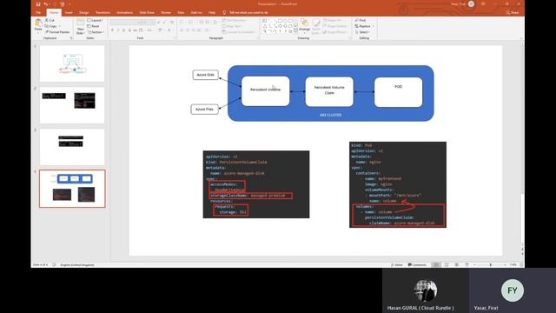Open Quick Styles gallery
Screen dimensions: 556x313
point(315,26)
